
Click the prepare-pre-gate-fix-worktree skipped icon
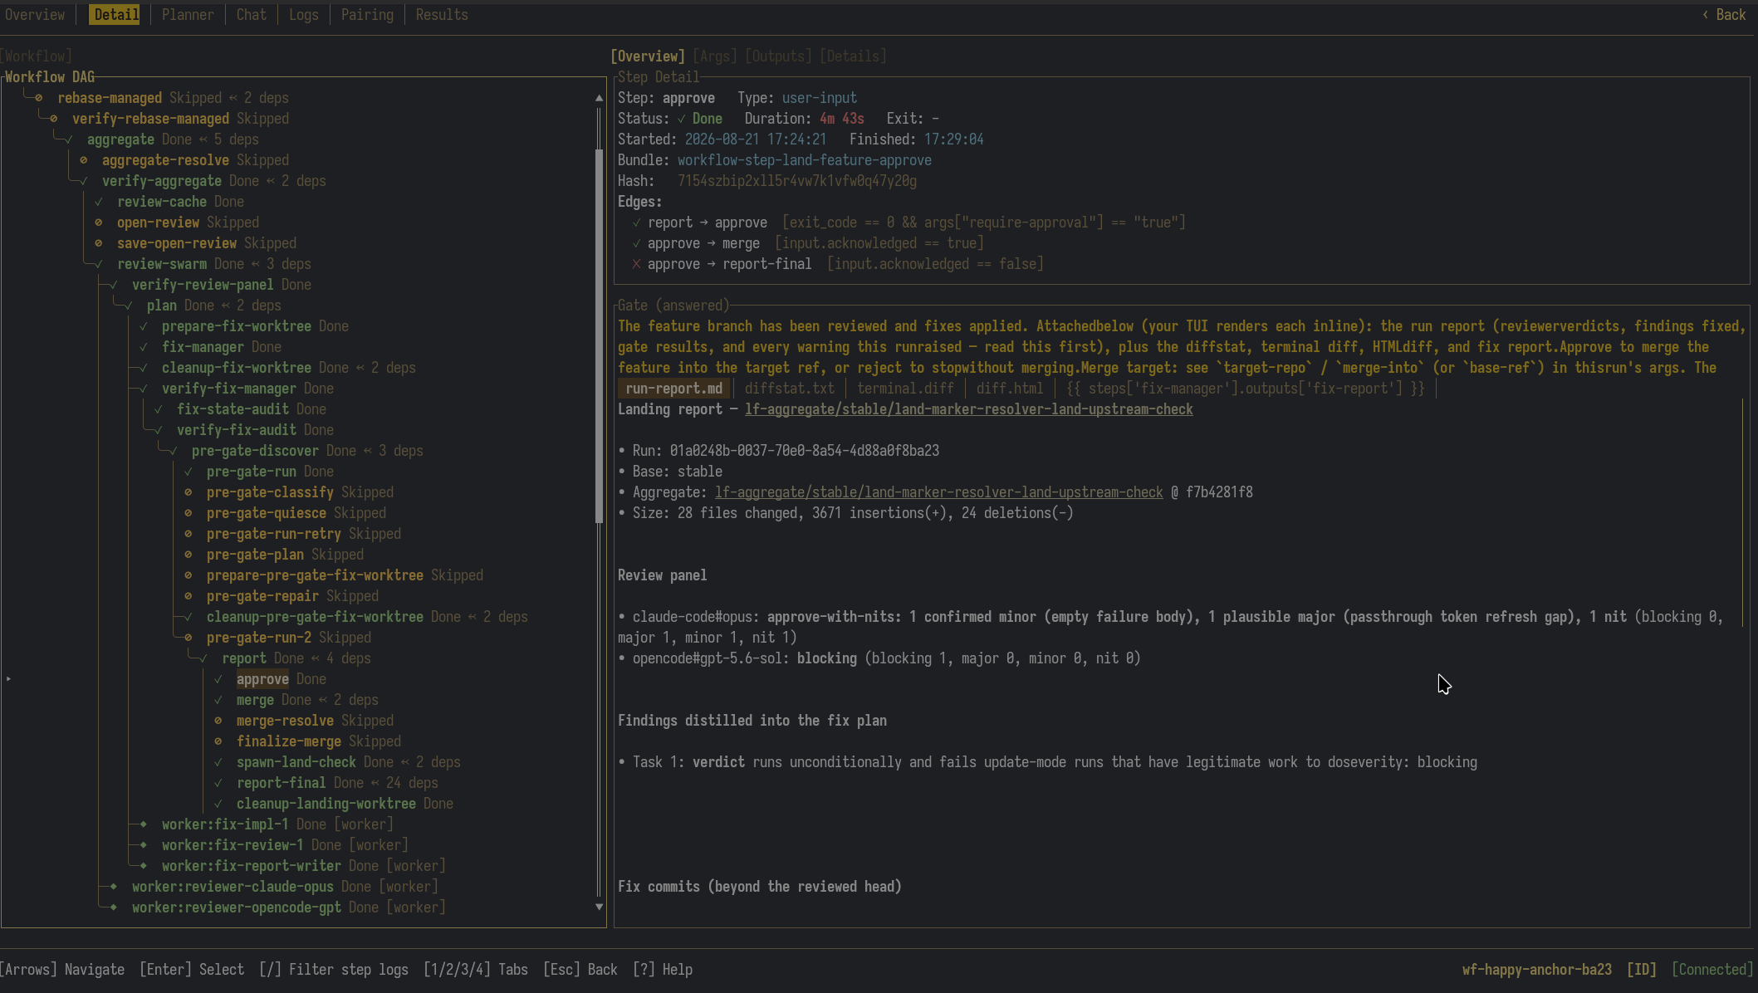pos(189,575)
